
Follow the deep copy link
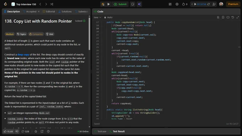(23, 54)
